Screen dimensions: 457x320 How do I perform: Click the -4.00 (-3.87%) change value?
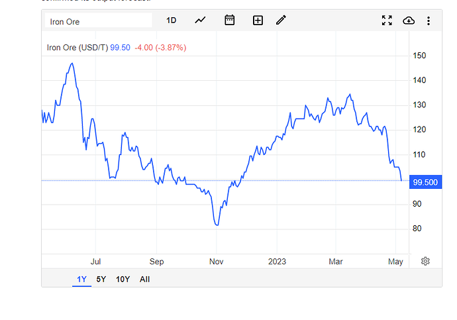coord(160,48)
